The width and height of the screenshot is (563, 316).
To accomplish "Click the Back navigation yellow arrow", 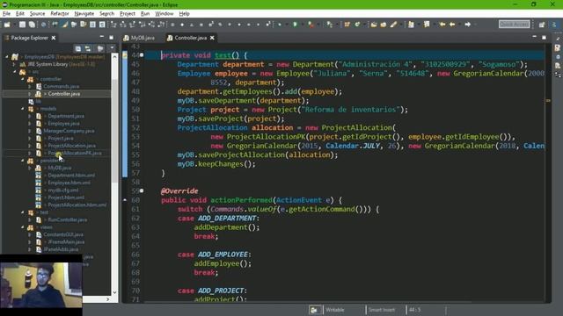I will [x=452, y=25].
